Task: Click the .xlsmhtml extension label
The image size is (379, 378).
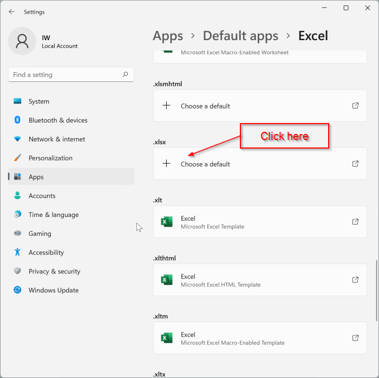Action: pyautogui.click(x=167, y=84)
